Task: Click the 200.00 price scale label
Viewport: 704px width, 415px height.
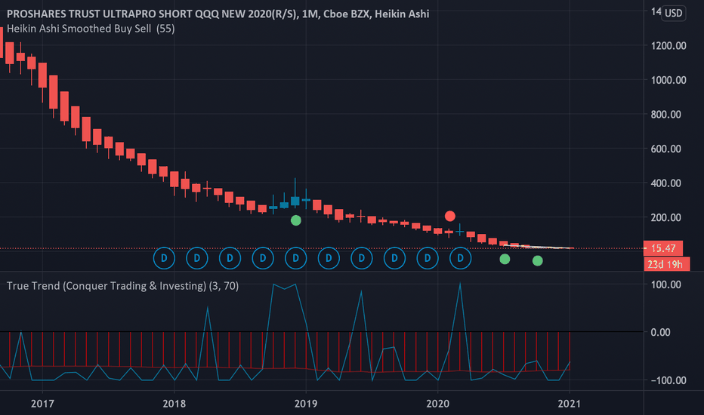Action: pos(665,217)
